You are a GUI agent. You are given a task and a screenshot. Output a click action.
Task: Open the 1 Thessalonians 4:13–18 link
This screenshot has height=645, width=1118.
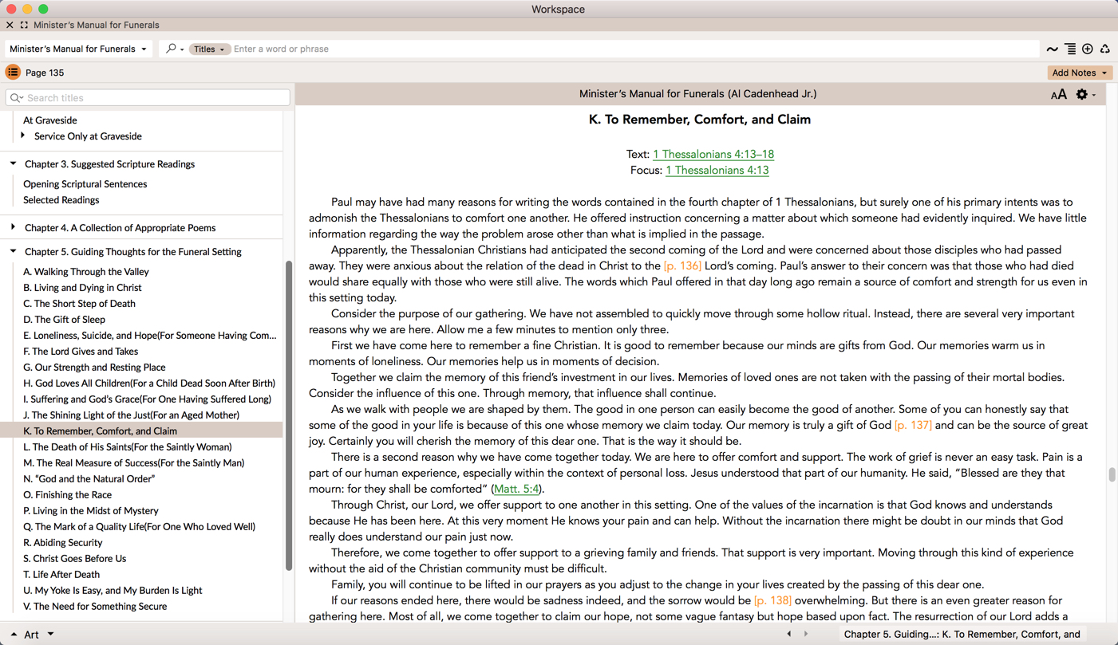tap(713, 154)
